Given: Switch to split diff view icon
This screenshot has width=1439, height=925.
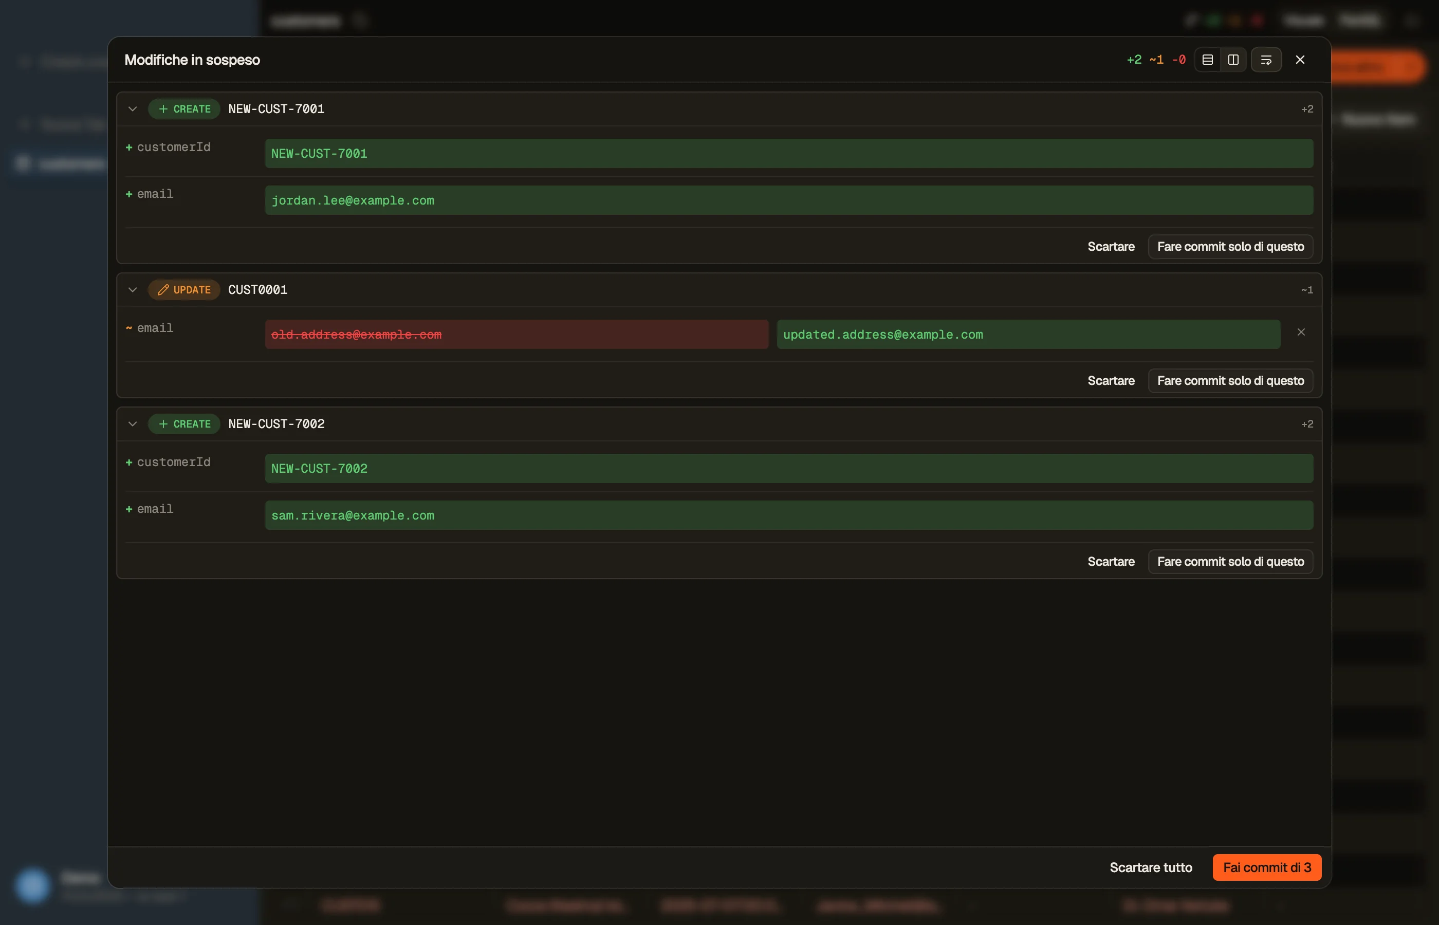Looking at the screenshot, I should [1233, 60].
